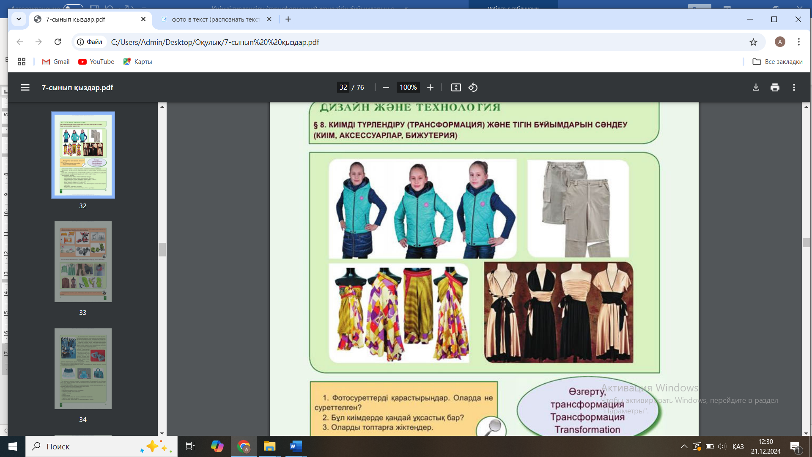Toggle the PDF sidebar hamburger menu
This screenshot has height=457, width=812.
tap(25, 88)
